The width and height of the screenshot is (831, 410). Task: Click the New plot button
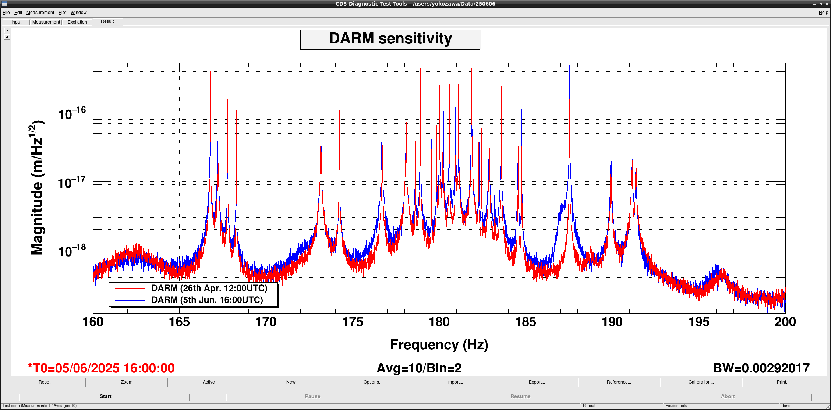tap(291, 382)
